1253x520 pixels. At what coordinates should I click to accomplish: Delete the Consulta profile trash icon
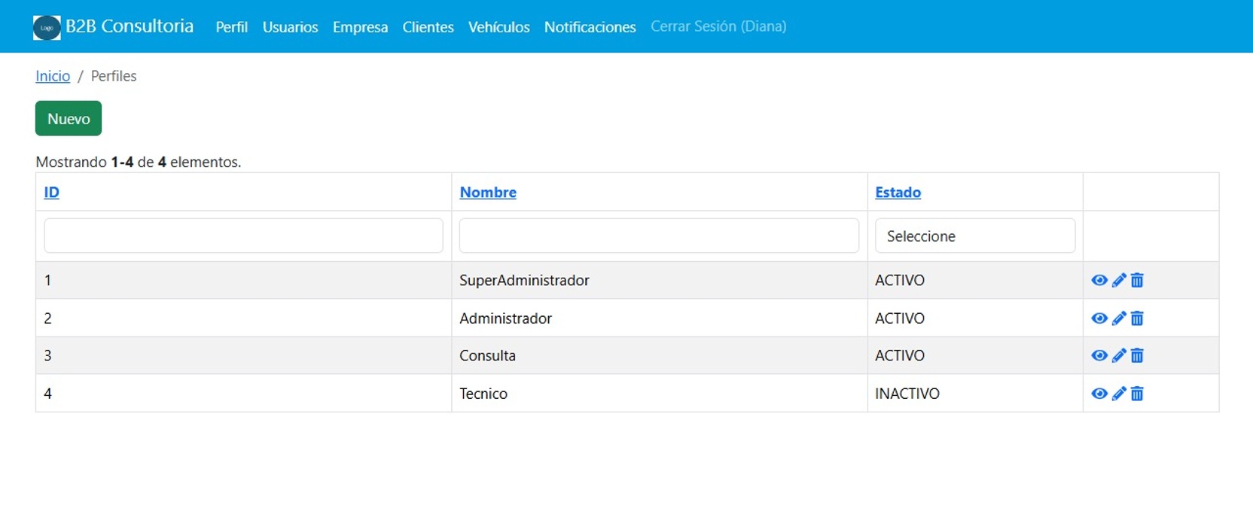1137,355
